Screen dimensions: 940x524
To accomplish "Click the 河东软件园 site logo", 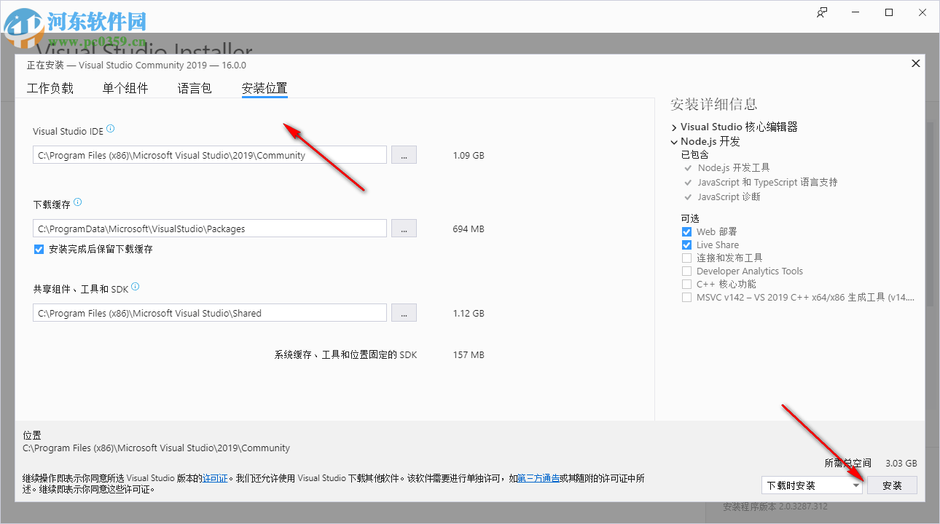I will pos(73,22).
